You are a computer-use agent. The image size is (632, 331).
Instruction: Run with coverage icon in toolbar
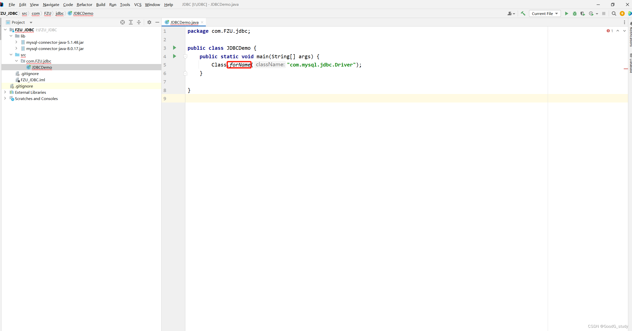coord(582,13)
